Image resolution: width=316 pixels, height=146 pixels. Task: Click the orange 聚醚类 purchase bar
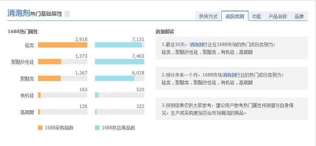click(49, 78)
